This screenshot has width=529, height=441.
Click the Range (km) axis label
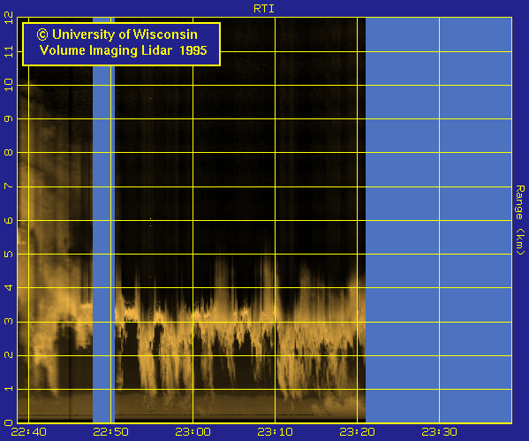point(520,220)
